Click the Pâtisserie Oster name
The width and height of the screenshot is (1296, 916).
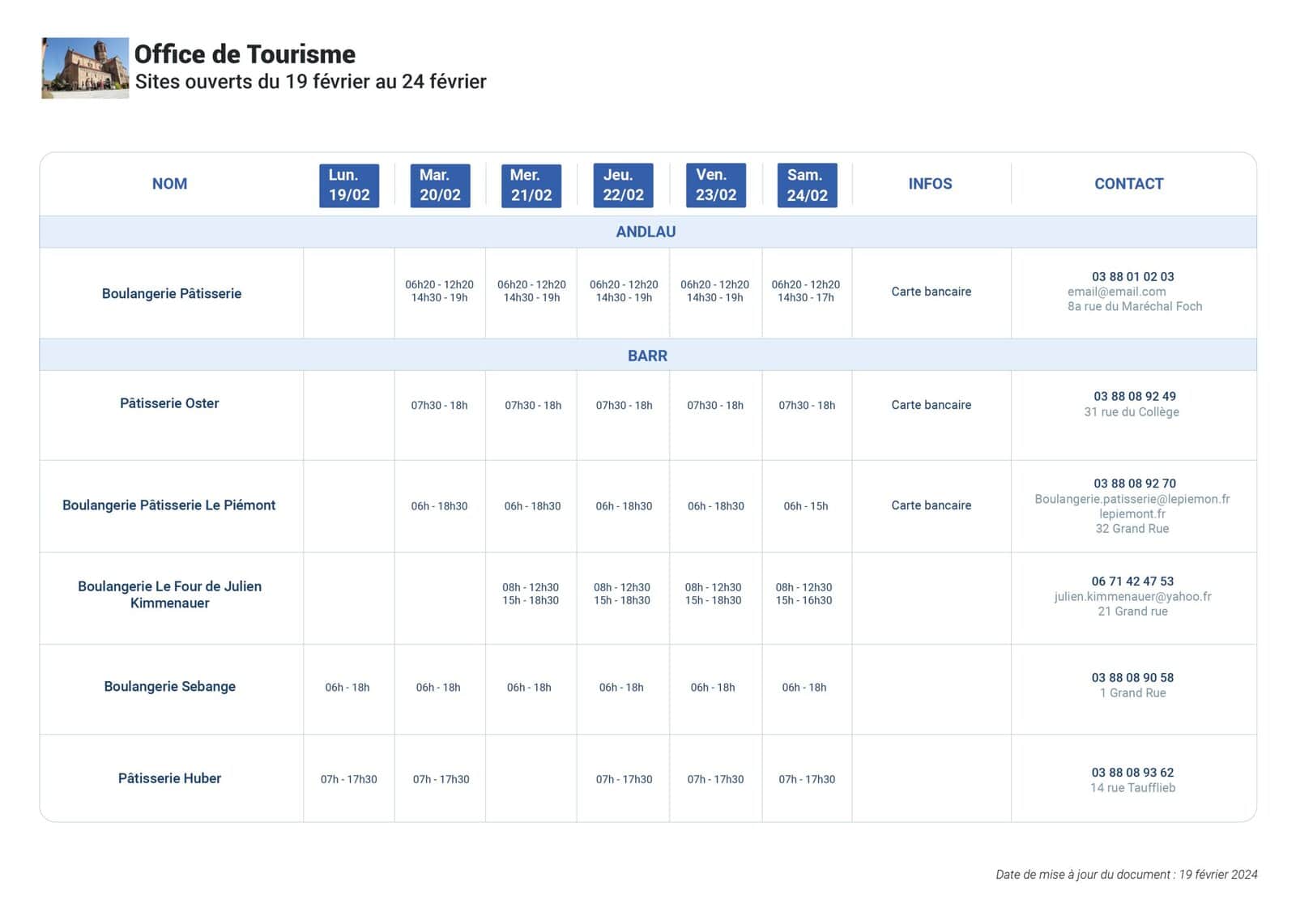point(169,403)
